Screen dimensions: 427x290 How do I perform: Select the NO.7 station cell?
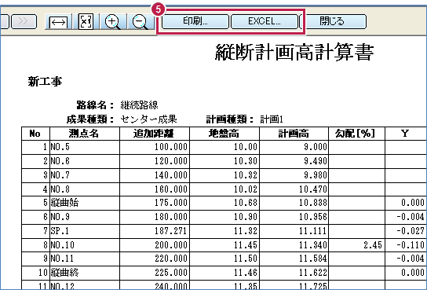[85, 175]
